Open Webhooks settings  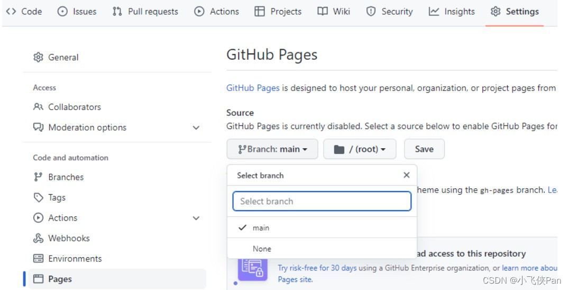click(61, 238)
